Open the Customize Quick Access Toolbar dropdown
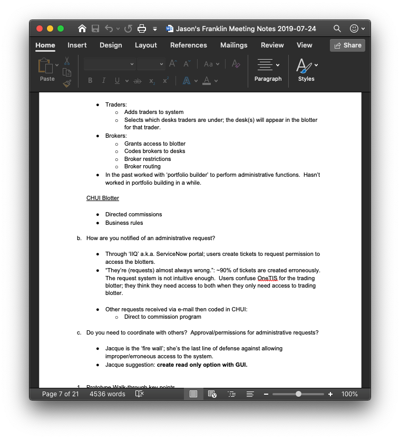The image size is (400, 439). [x=155, y=28]
